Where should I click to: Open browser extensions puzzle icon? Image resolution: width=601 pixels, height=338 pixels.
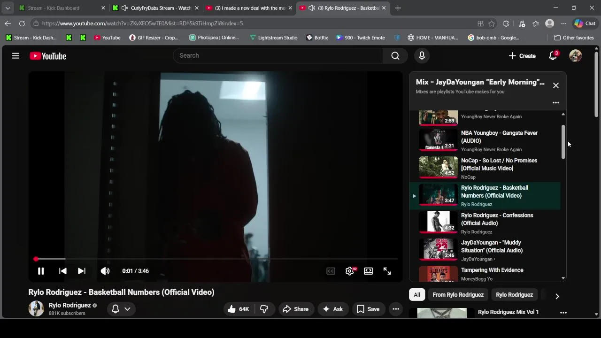tap(506, 23)
